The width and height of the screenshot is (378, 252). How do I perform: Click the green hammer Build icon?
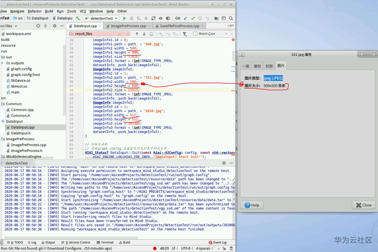pyautogui.click(x=78, y=18)
